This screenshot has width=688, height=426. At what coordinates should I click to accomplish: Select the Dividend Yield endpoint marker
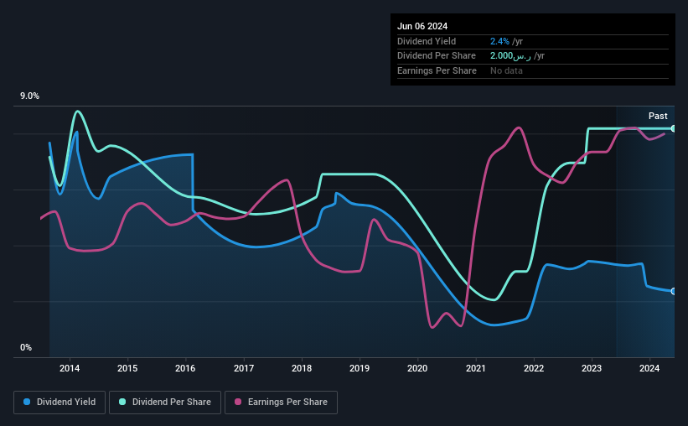674,291
